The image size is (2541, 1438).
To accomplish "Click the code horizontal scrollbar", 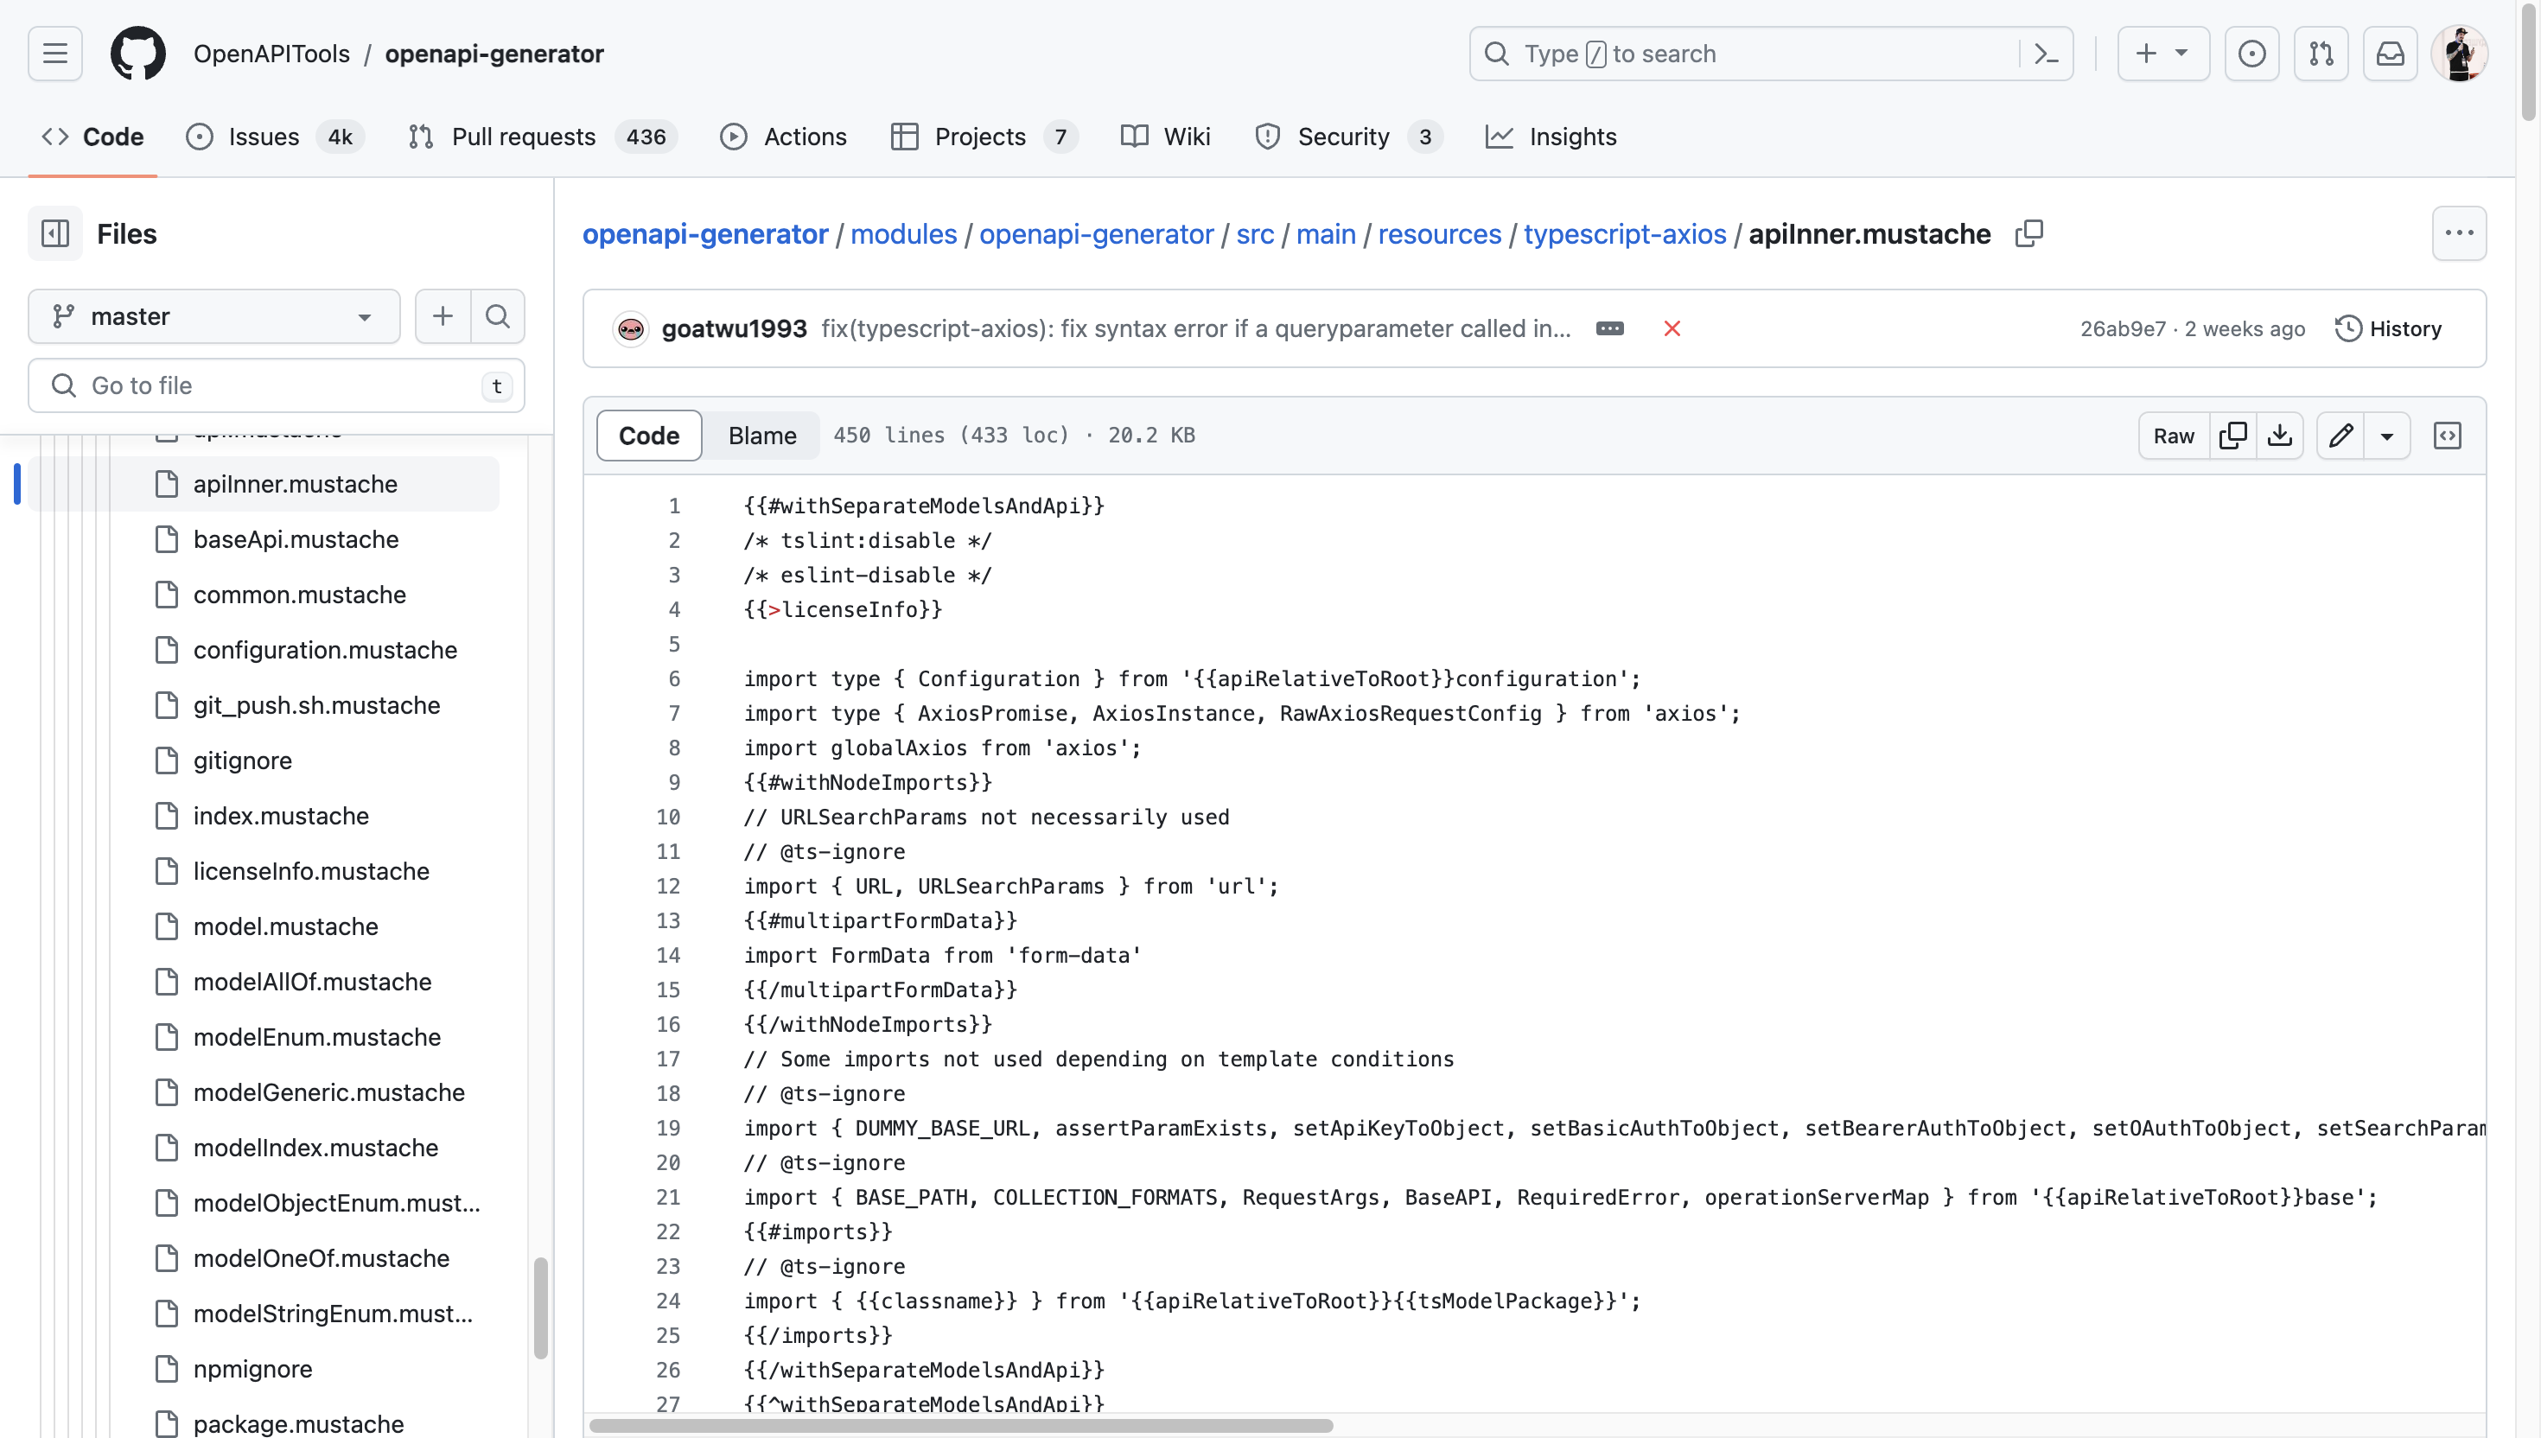I will click(x=961, y=1425).
